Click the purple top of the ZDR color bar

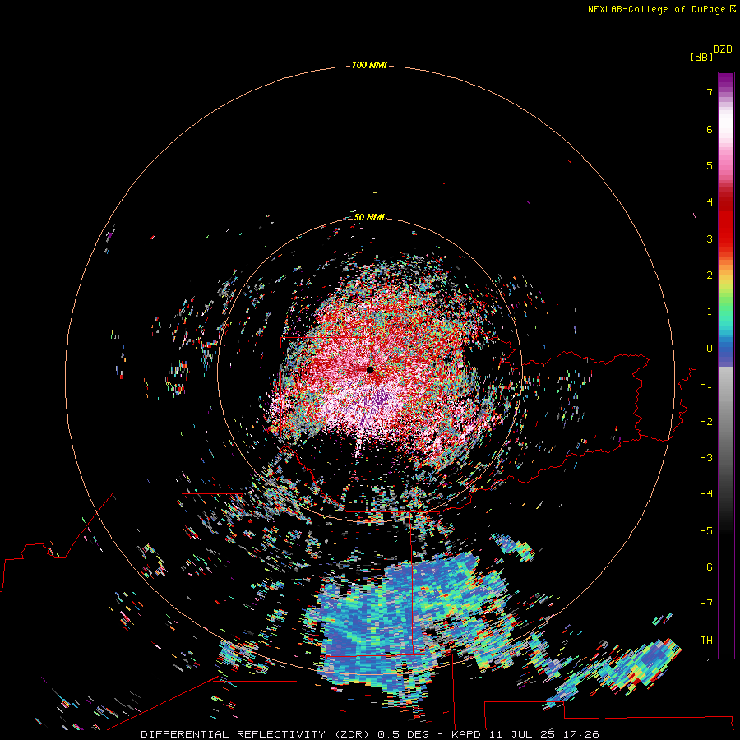point(726,81)
